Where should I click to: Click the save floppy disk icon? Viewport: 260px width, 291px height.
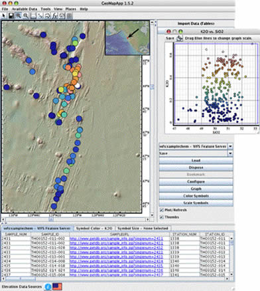point(11,16)
